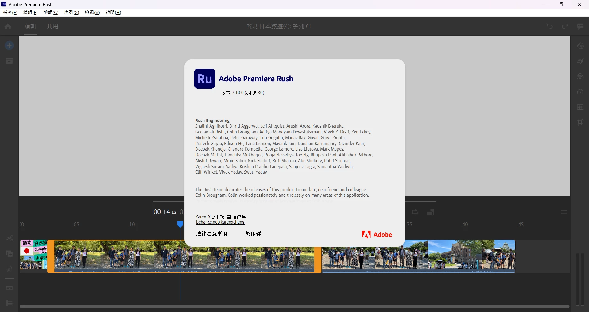Select the orange-highlighted park group clip
The image size is (589, 312).
pos(184,256)
